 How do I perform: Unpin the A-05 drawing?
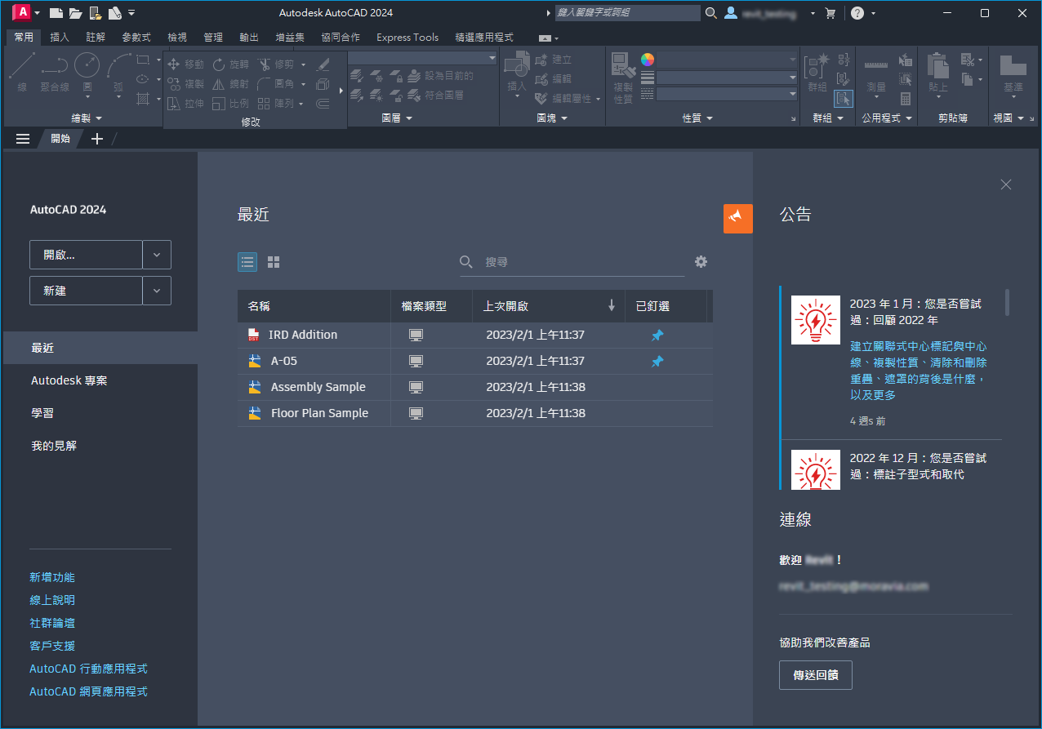click(x=657, y=361)
